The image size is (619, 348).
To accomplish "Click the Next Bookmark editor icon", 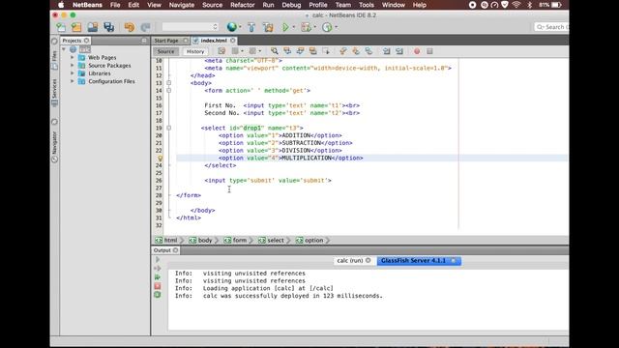I will 356,51.
